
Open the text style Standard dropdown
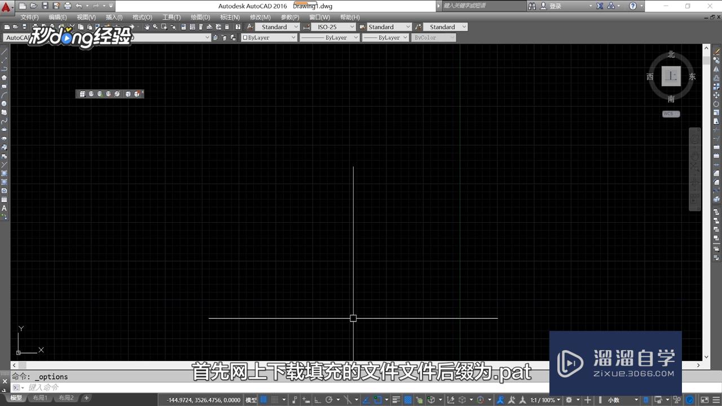[278, 27]
